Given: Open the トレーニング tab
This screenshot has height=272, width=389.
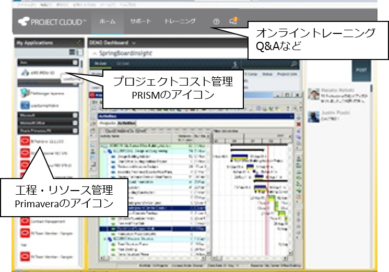Looking at the screenshot, I should [180, 21].
